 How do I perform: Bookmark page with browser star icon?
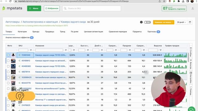pyautogui.click(x=164, y=1)
